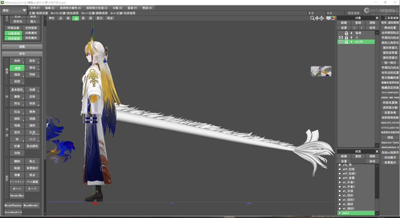
Task: Open the 选择部分属性(A) menu
Action: (70, 8)
